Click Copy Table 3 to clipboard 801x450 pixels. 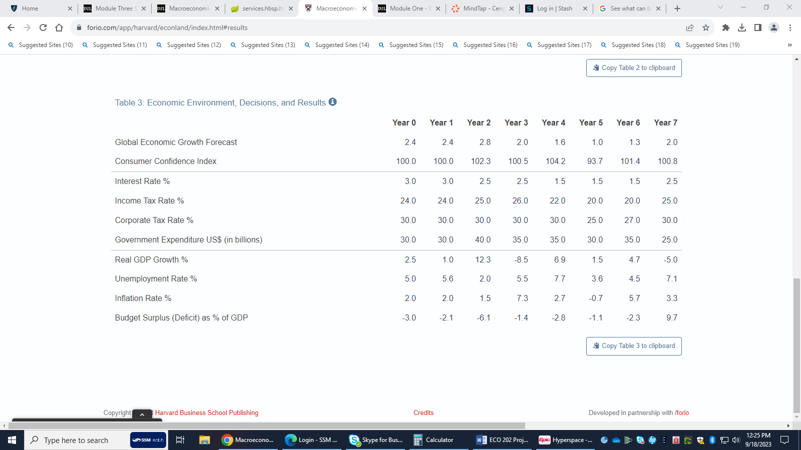click(x=633, y=346)
